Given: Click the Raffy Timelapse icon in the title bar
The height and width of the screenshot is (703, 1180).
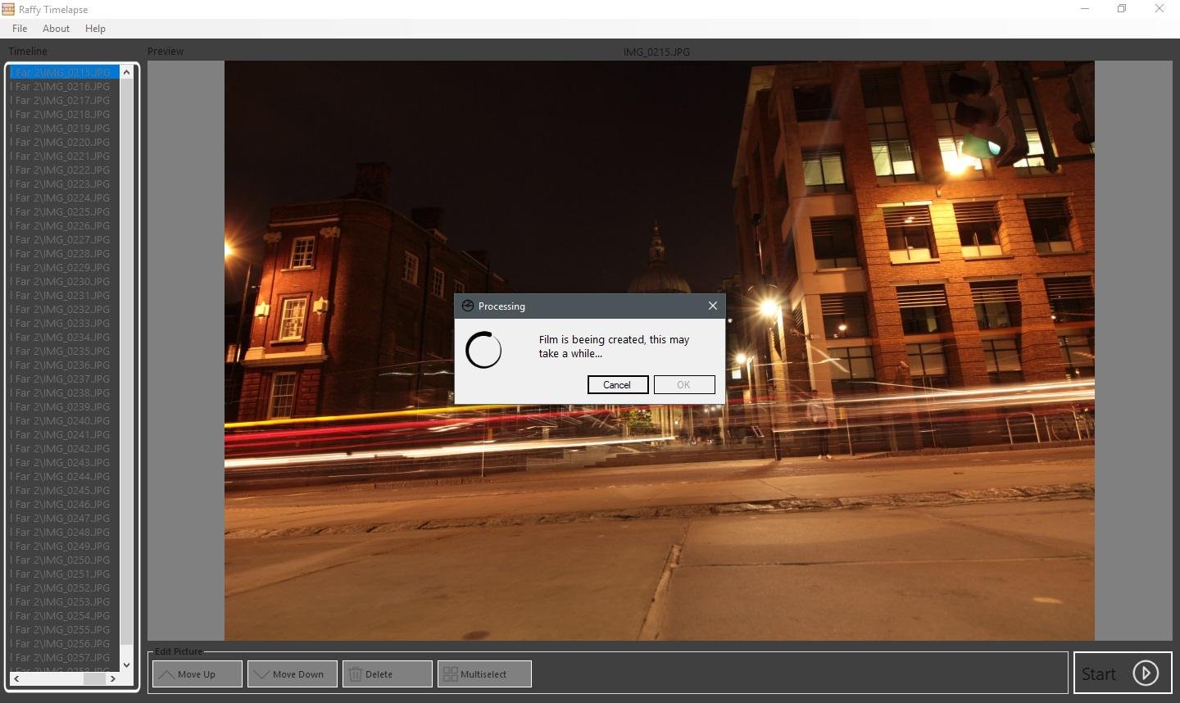Looking at the screenshot, I should click(8, 8).
